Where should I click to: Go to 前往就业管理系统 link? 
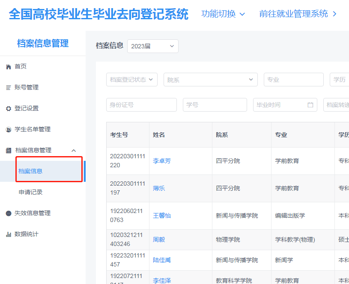pos(298,14)
